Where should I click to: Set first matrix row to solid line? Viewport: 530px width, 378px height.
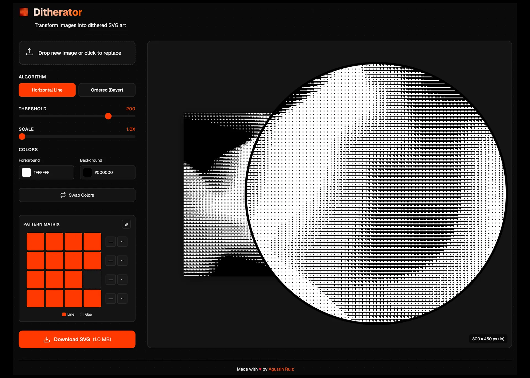pos(110,242)
